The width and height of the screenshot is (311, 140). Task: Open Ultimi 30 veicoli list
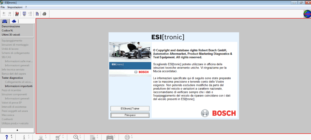pos(11,35)
